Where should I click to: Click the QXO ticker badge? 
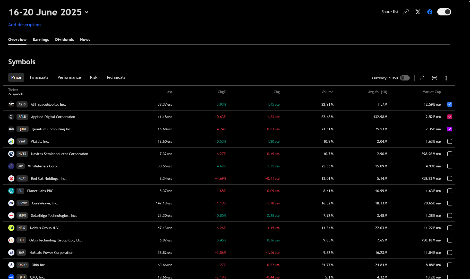[x=22, y=277]
